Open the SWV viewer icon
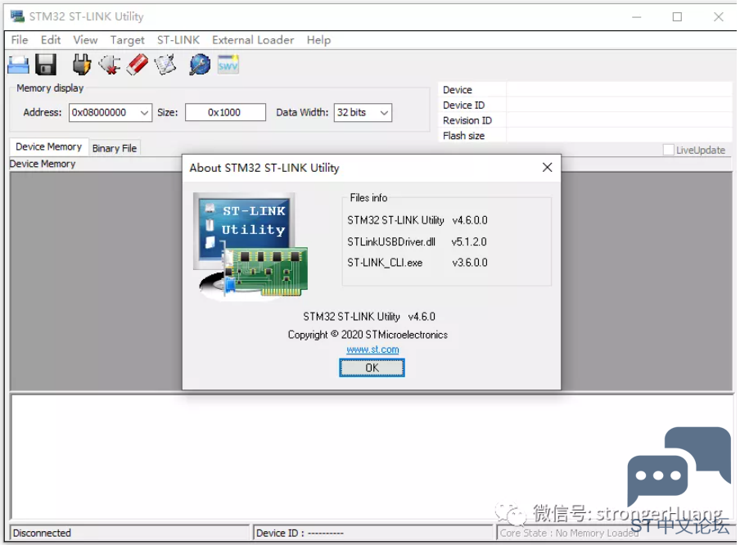This screenshot has height=545, width=740. pyautogui.click(x=228, y=65)
